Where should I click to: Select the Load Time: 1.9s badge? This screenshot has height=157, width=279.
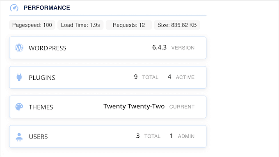coord(80,25)
